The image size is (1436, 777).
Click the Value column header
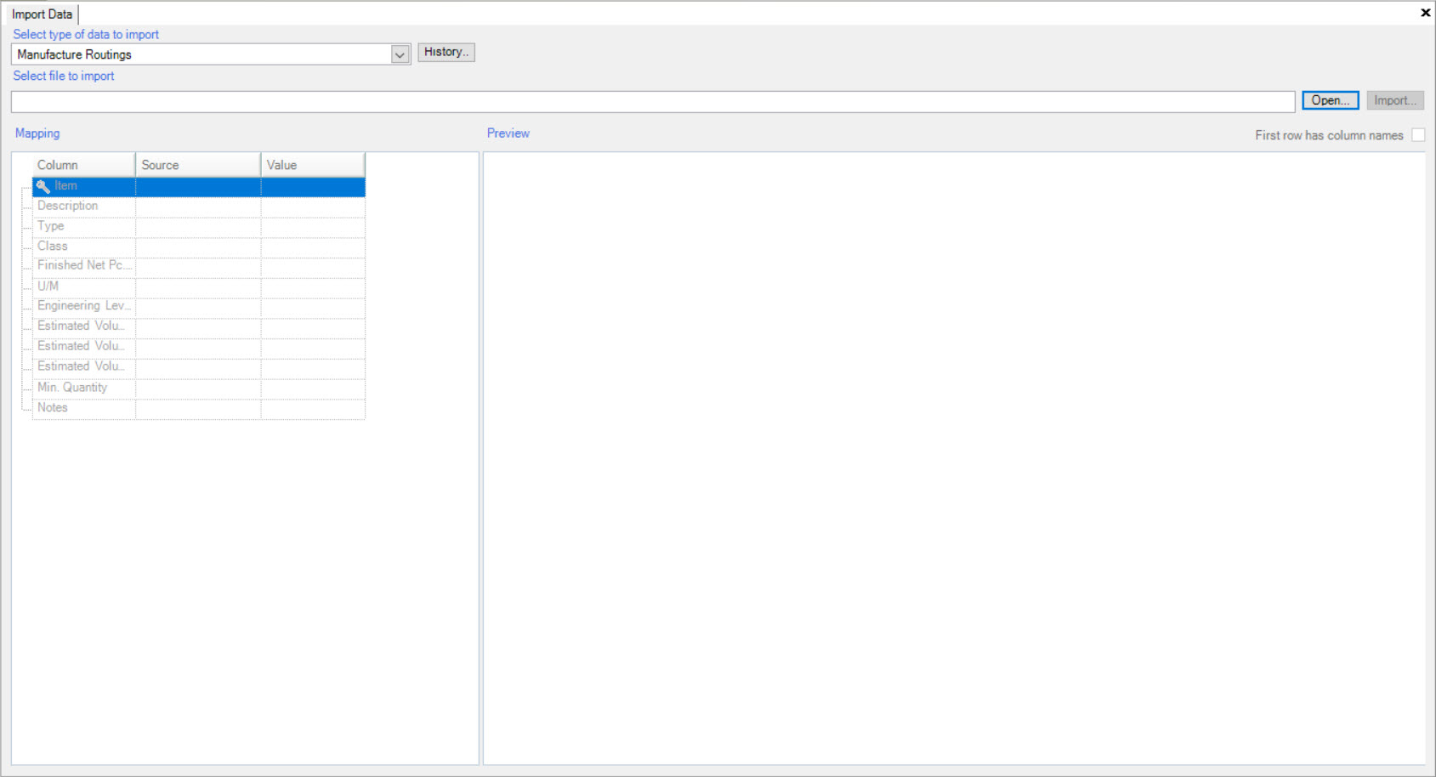(x=313, y=165)
